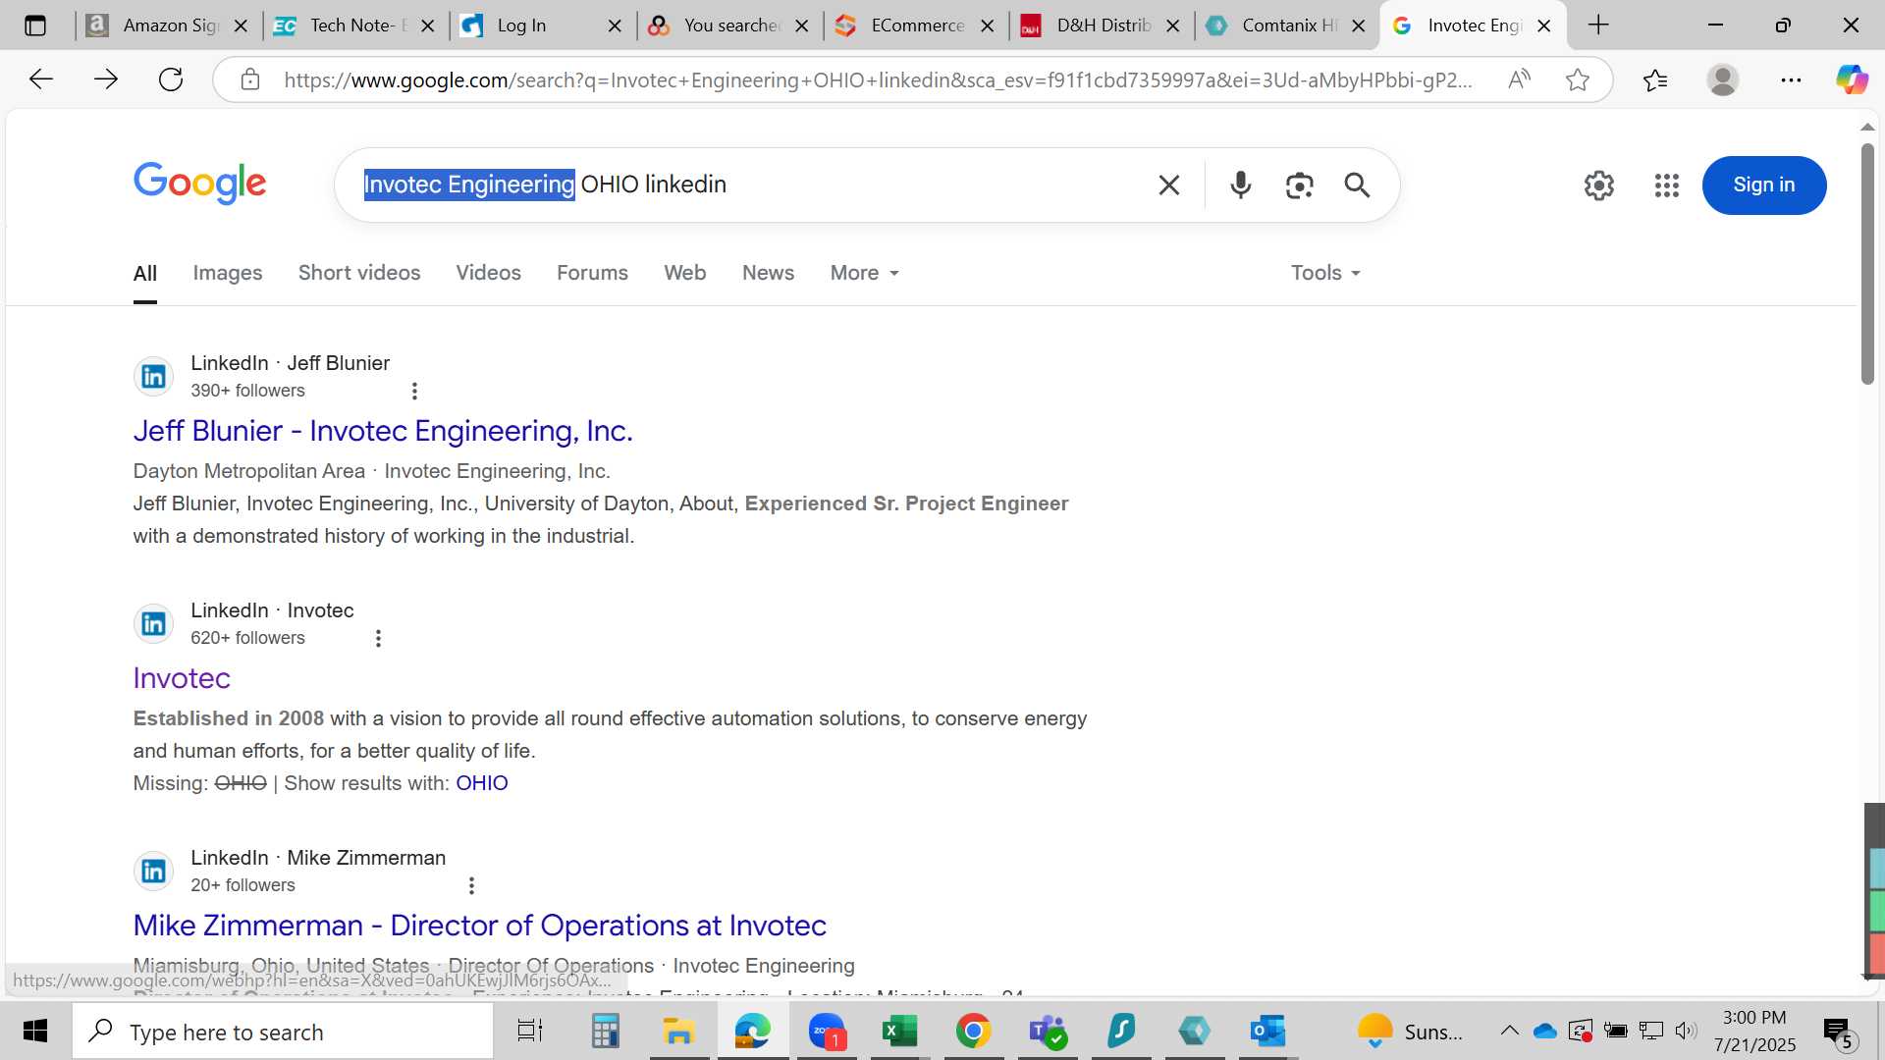Close the Comtanix browser tab
This screenshot has height=1060, width=1885.
click(x=1359, y=26)
